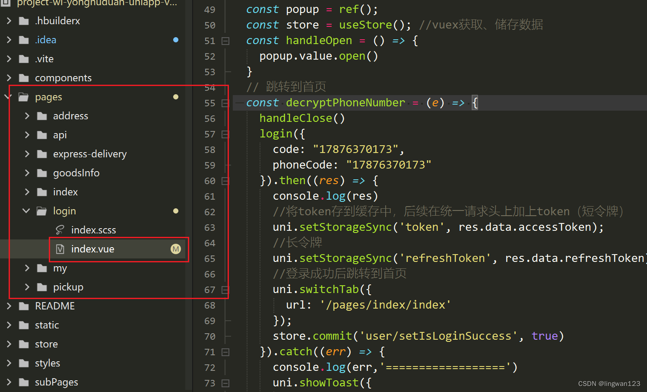Click the .idea folder icon

click(x=24, y=40)
